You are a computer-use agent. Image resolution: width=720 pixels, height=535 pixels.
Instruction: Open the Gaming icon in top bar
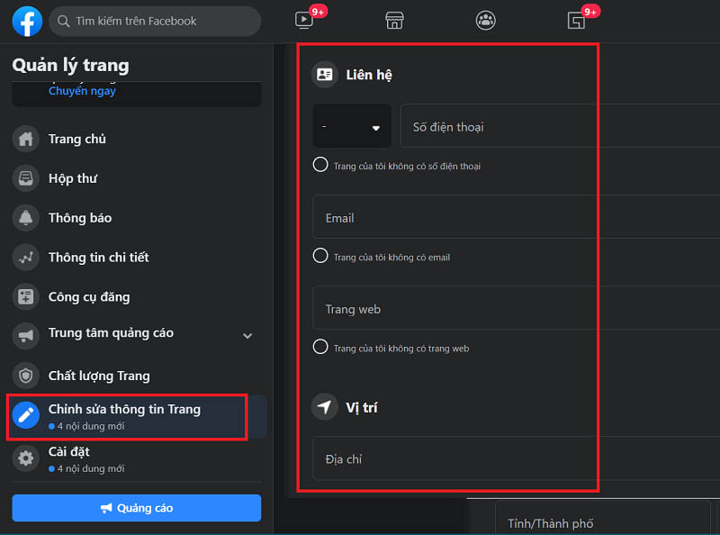(576, 21)
